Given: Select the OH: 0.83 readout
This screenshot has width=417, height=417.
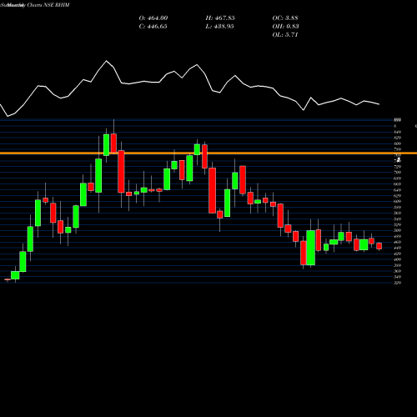Looking at the screenshot, I should (x=285, y=27).
